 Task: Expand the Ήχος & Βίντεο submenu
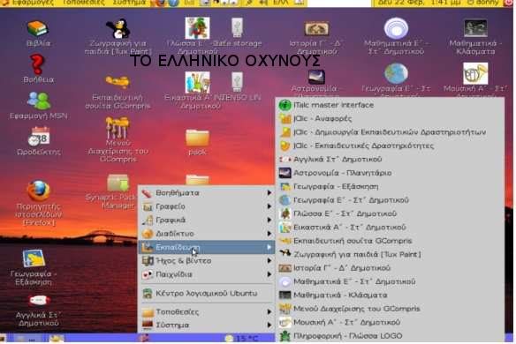coord(207,261)
